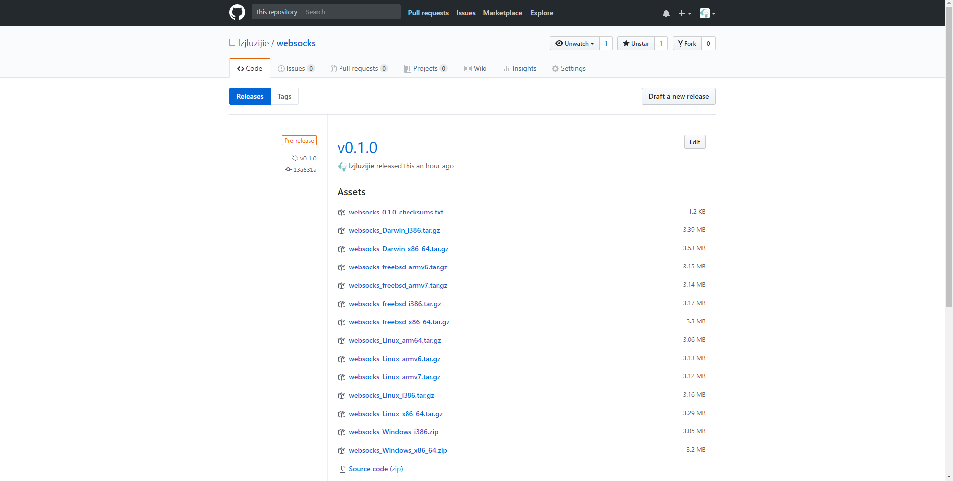
Task: Click the release author avatar
Action: tap(342, 166)
